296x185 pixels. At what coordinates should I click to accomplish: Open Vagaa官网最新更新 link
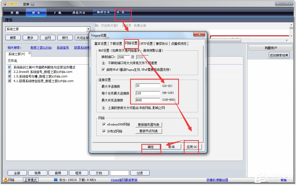pos(124,180)
